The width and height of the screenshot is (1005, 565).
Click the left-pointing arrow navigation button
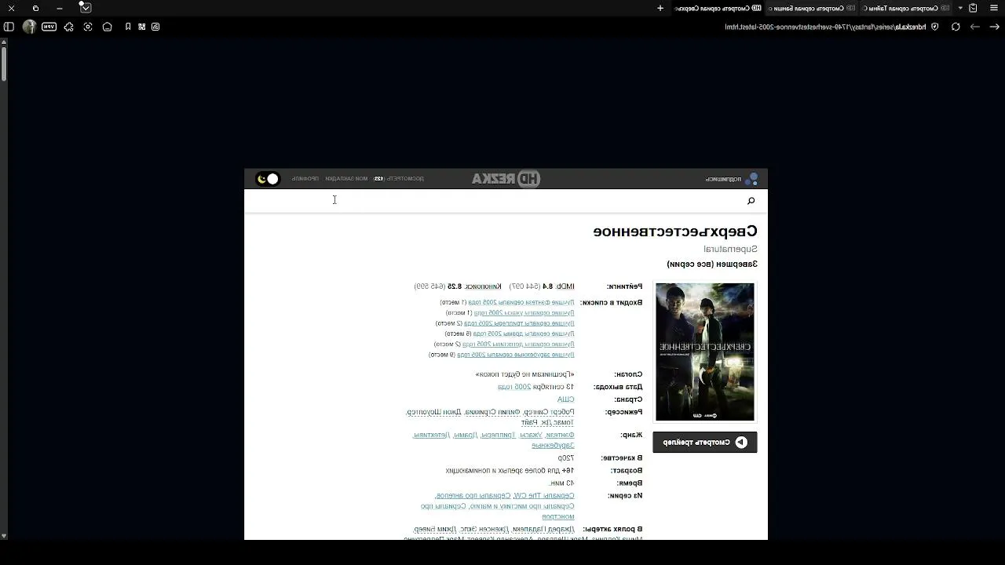pos(975,27)
